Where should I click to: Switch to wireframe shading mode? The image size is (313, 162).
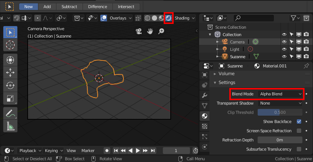point(147,18)
